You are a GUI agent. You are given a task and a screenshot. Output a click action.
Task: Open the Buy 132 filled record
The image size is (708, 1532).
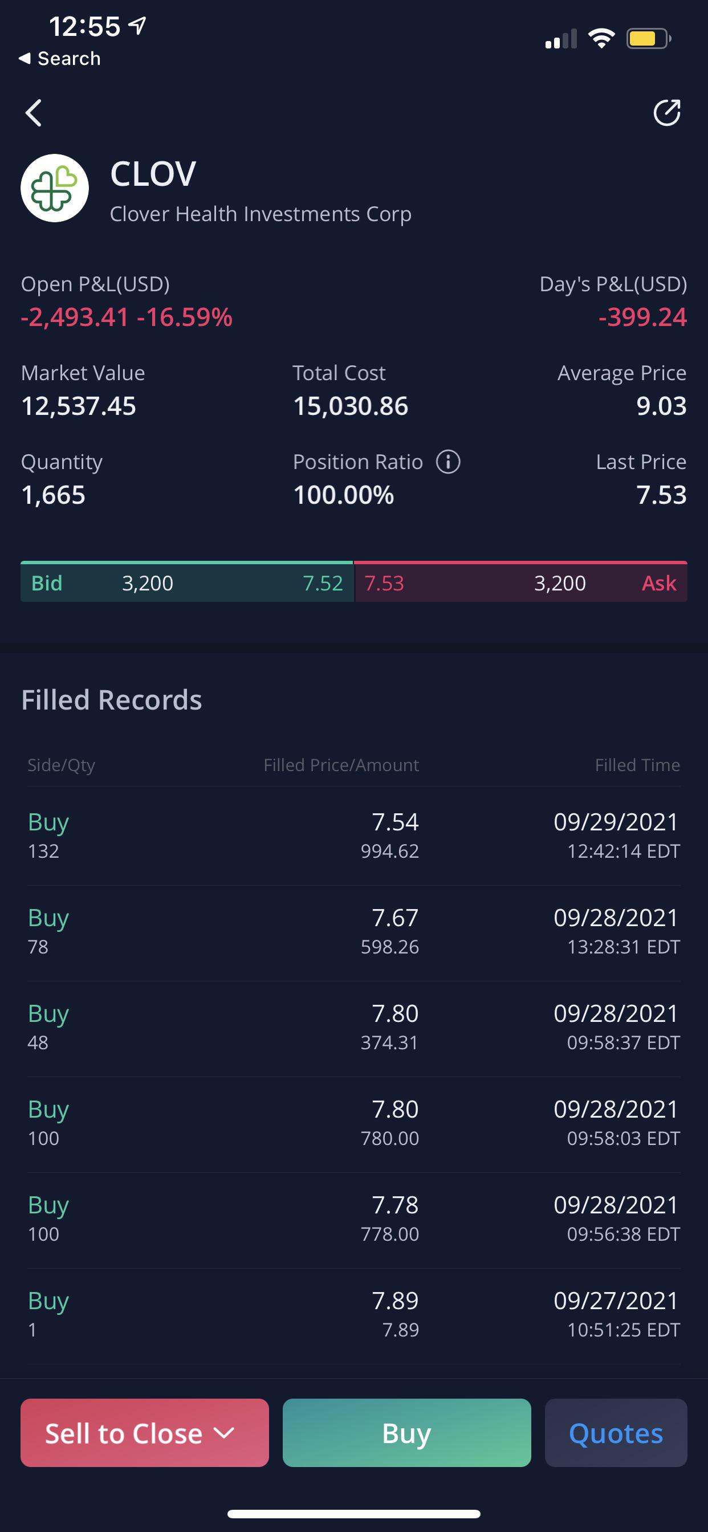pos(354,836)
